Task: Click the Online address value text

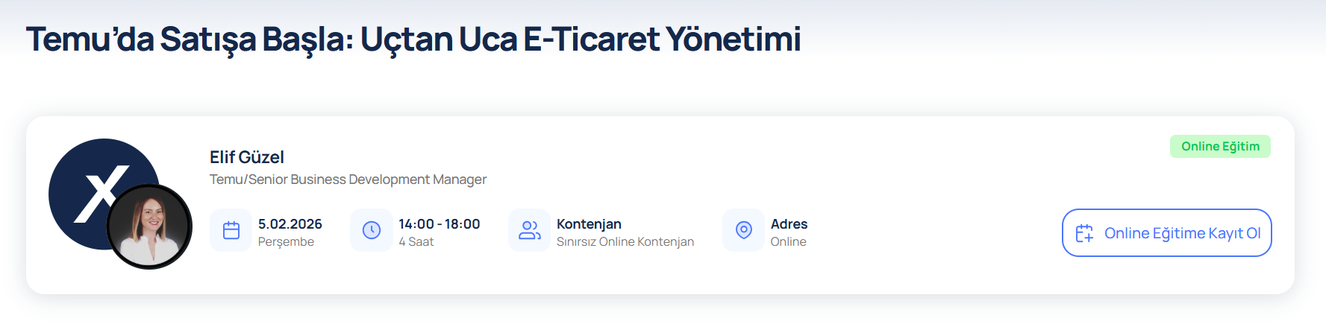Action: point(788,242)
